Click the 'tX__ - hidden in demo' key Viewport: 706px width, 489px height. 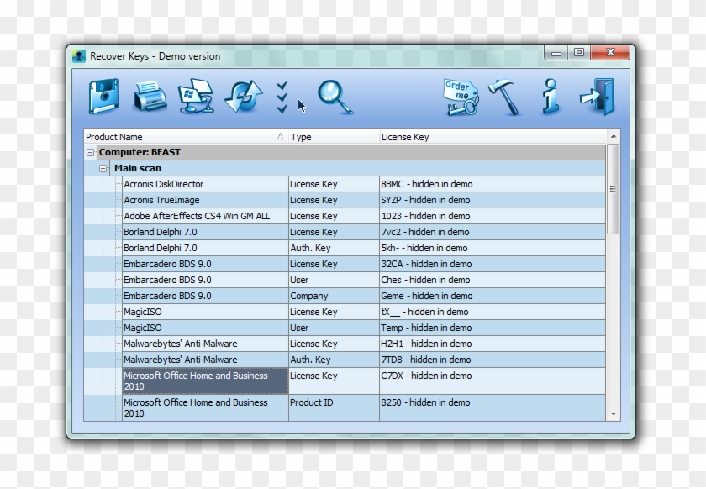pyautogui.click(x=424, y=312)
